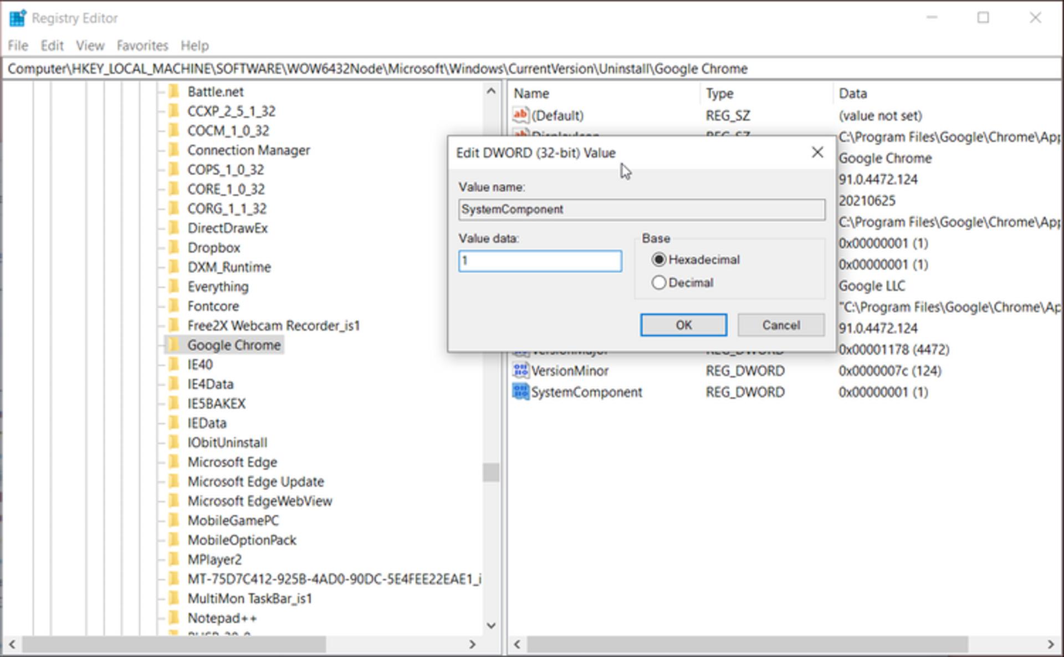Click the Registry Editor app icon
This screenshot has width=1064, height=657.
coord(18,18)
